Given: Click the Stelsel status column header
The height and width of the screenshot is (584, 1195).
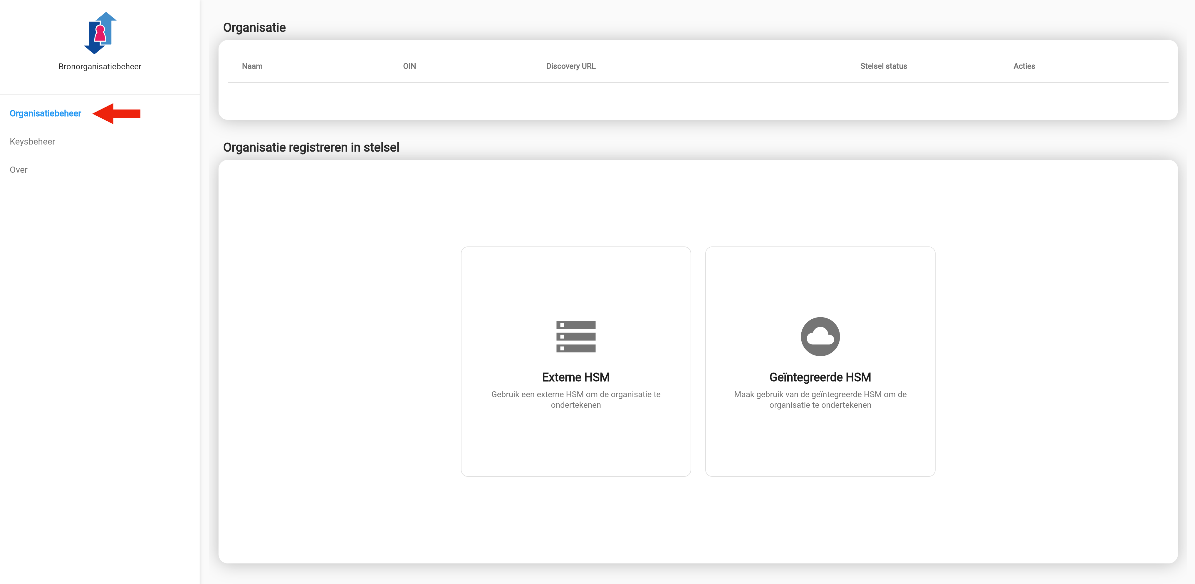Looking at the screenshot, I should [x=883, y=66].
